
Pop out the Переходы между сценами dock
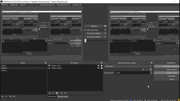coord(152,63)
